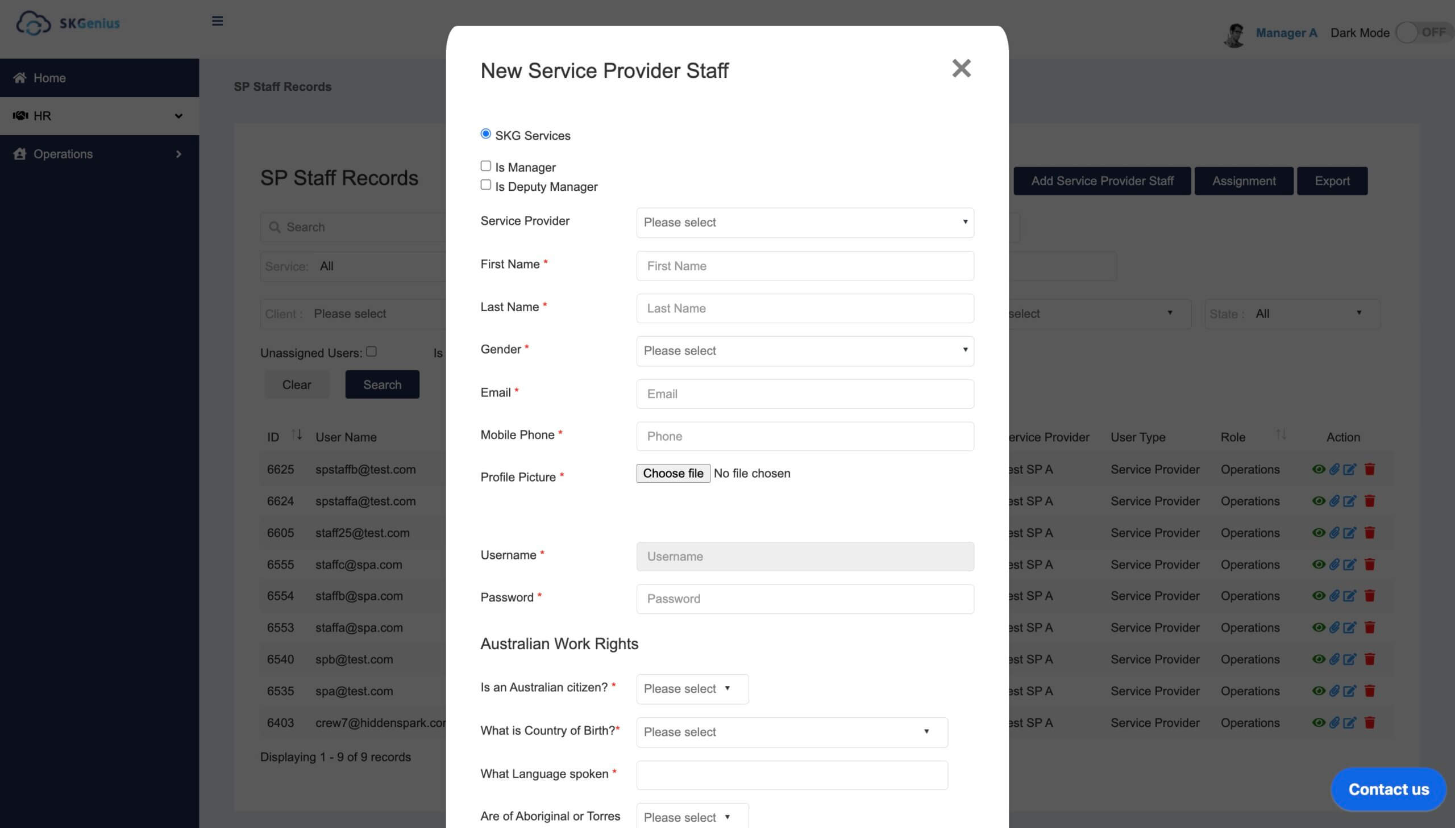Screen dimensions: 1455x828
Task: Open the Gender dropdown
Action: (805, 351)
